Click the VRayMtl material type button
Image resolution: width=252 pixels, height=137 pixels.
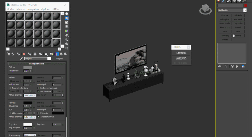pos(59,59)
